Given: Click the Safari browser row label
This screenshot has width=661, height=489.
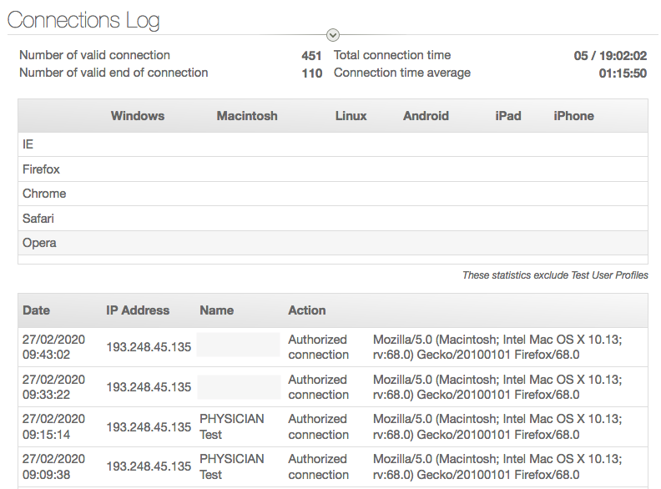Looking at the screenshot, I should (x=38, y=219).
